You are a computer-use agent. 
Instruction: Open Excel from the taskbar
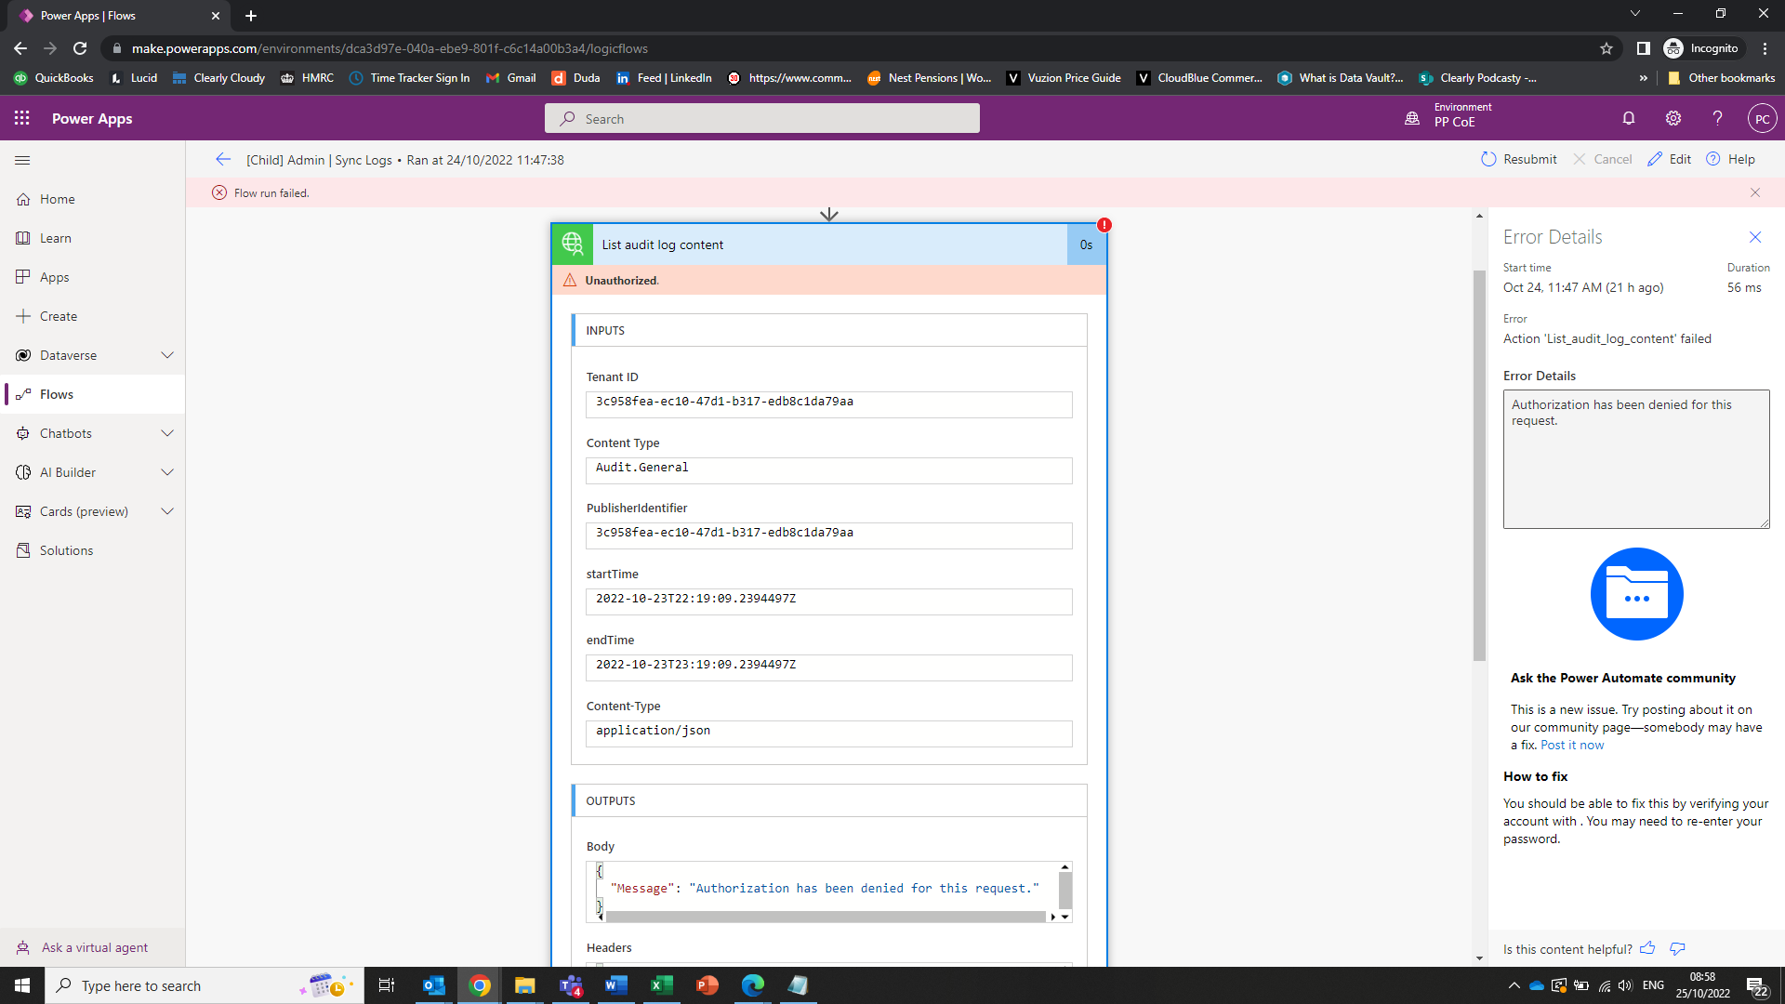click(x=661, y=985)
